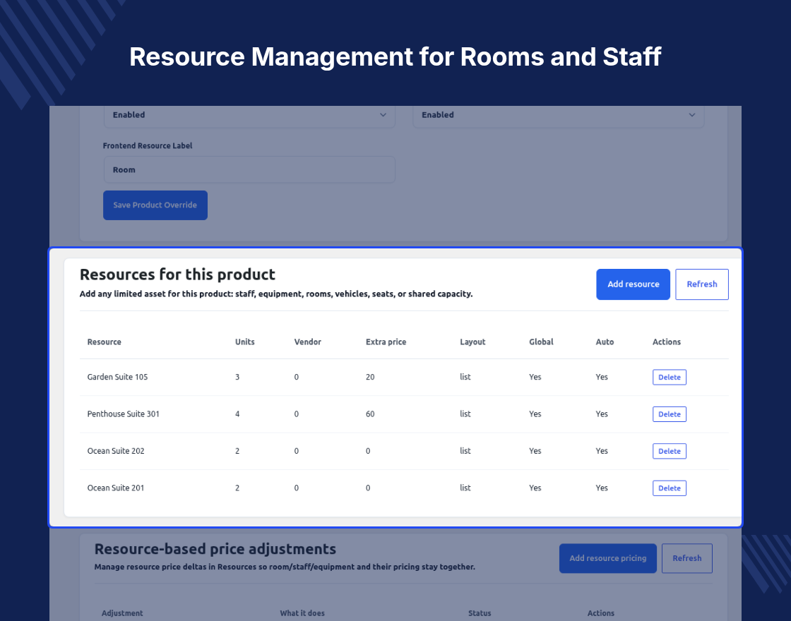Viewport: 791px width, 621px height.
Task: Delete the Penthouse Suite 301 resource
Action: 669,414
